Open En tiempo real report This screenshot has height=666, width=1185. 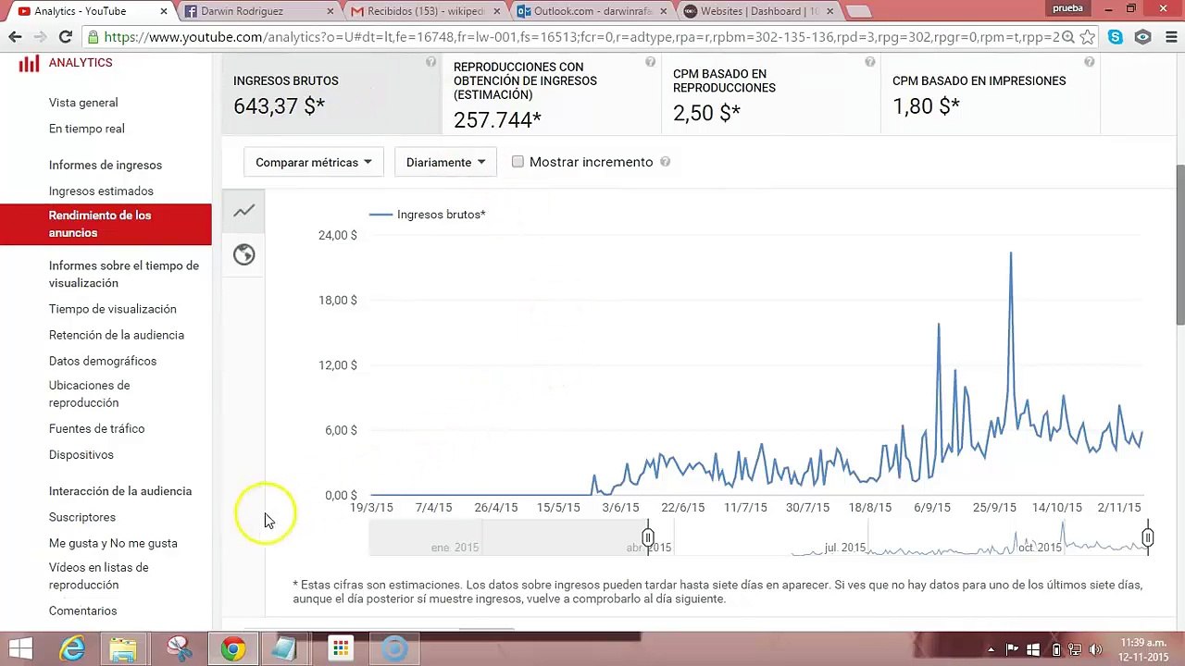click(87, 129)
